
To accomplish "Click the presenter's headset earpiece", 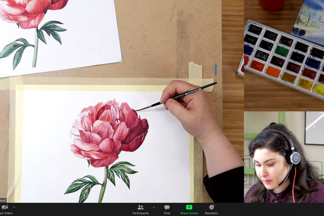I will click(294, 158).
